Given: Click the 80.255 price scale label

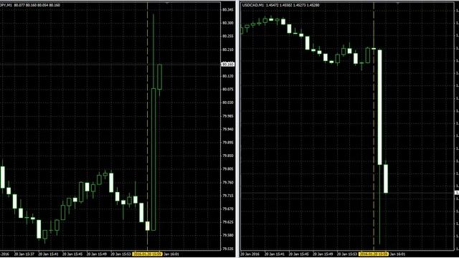Looking at the screenshot, I should (228, 37).
